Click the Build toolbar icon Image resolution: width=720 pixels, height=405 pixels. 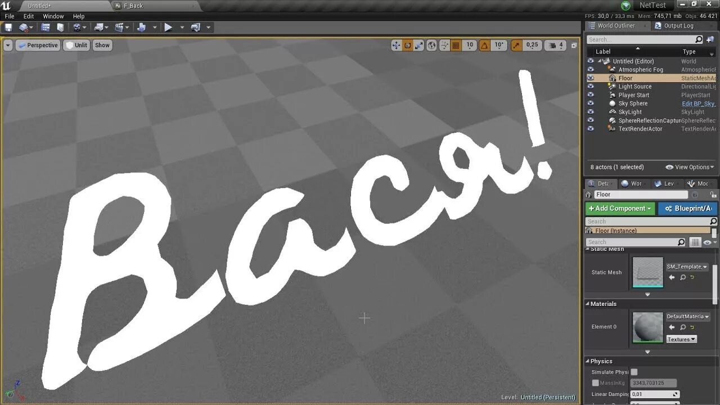pyautogui.click(x=141, y=27)
